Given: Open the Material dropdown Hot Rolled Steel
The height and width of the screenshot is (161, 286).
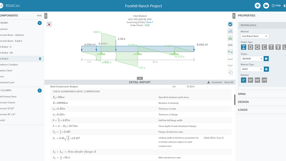Looking at the screenshot, I should point(255,36).
